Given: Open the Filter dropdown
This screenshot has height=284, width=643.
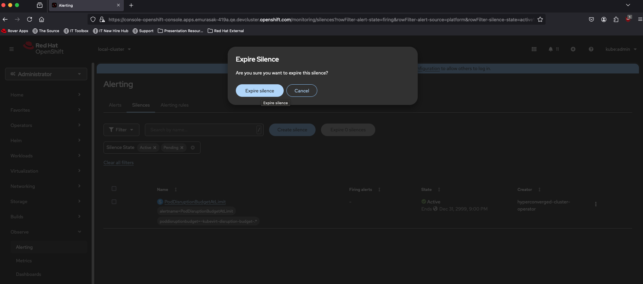Looking at the screenshot, I should coord(121,130).
